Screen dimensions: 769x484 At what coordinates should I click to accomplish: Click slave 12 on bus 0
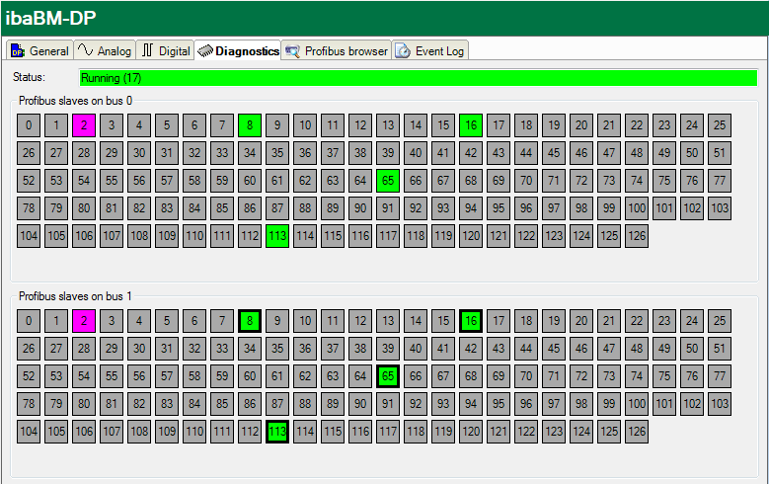click(x=360, y=125)
